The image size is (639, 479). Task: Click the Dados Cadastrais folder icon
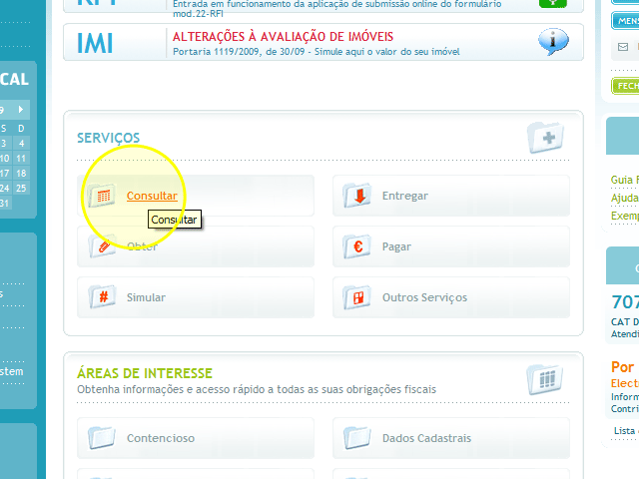[357, 438]
